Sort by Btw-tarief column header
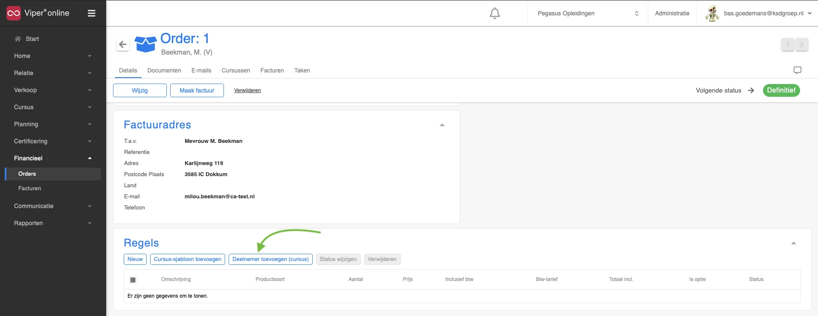818x316 pixels. [547, 279]
